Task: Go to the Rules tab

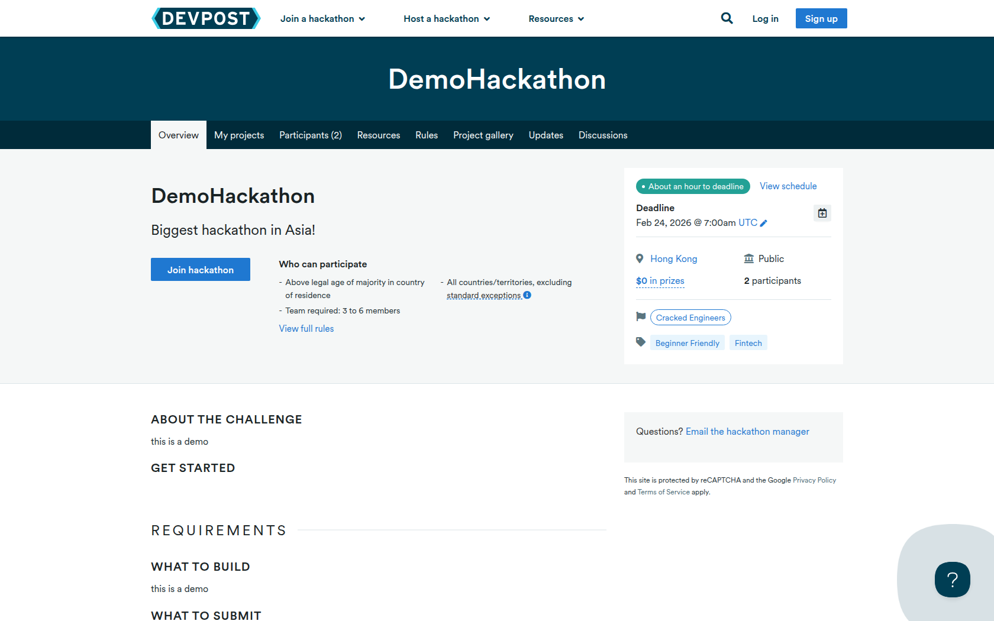Action: pyautogui.click(x=427, y=135)
